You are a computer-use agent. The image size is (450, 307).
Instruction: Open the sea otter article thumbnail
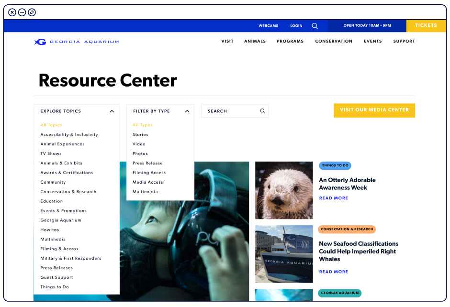tap(284, 190)
